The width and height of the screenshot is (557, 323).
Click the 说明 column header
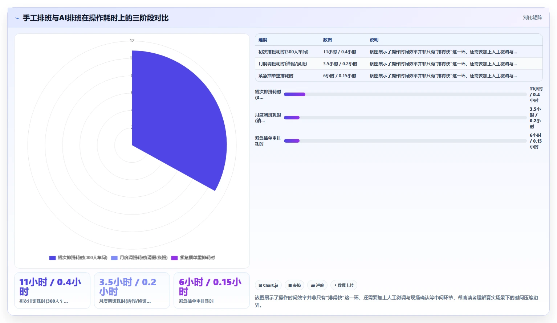[374, 40]
